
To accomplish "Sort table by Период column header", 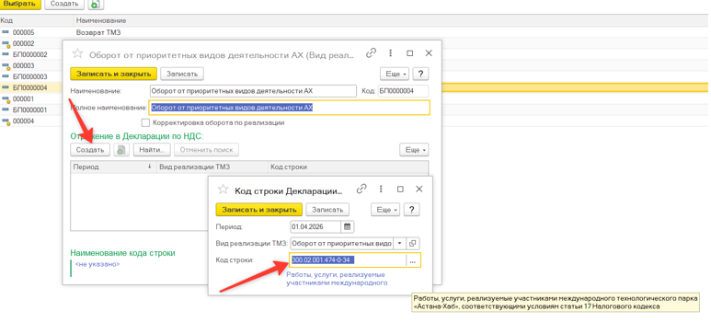I will point(113,167).
